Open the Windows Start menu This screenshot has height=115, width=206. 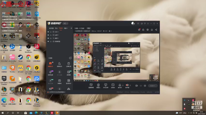tap(3, 113)
